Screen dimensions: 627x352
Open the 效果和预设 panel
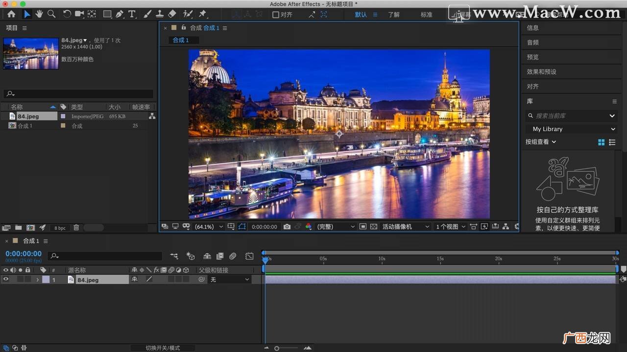pyautogui.click(x=541, y=72)
